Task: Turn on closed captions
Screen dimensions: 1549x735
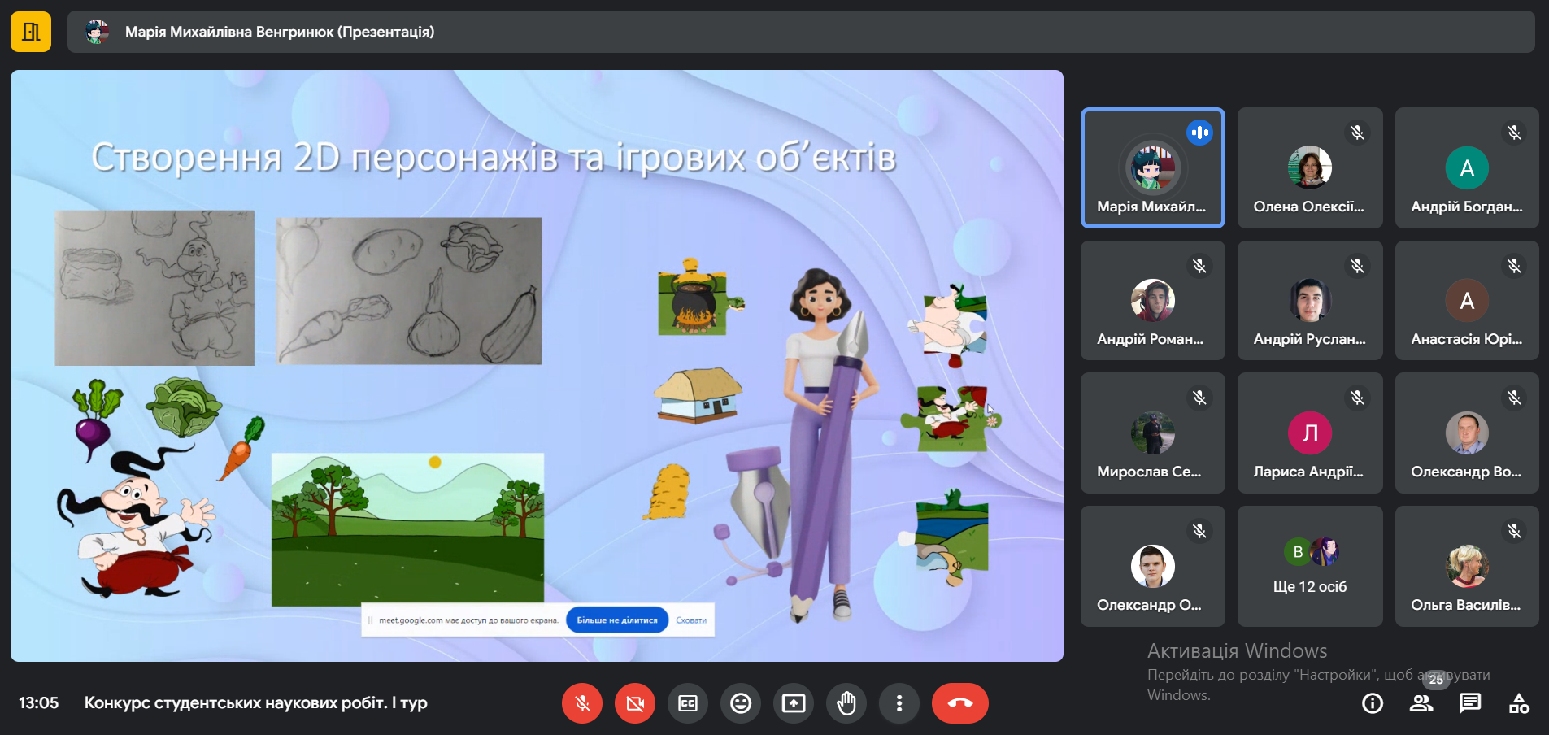Action: click(688, 703)
